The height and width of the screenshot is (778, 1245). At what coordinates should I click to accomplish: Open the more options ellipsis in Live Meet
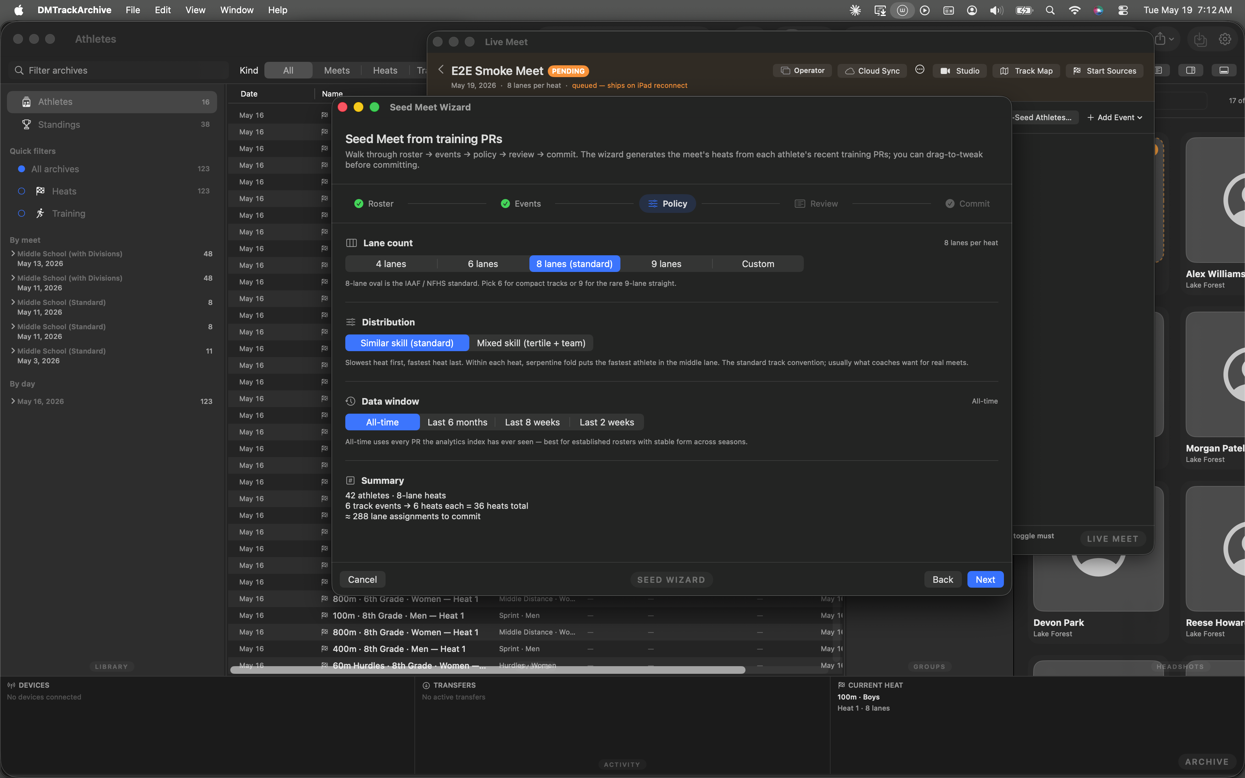[x=920, y=70]
